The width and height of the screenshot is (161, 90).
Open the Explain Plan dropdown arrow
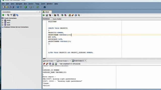click(53, 15)
